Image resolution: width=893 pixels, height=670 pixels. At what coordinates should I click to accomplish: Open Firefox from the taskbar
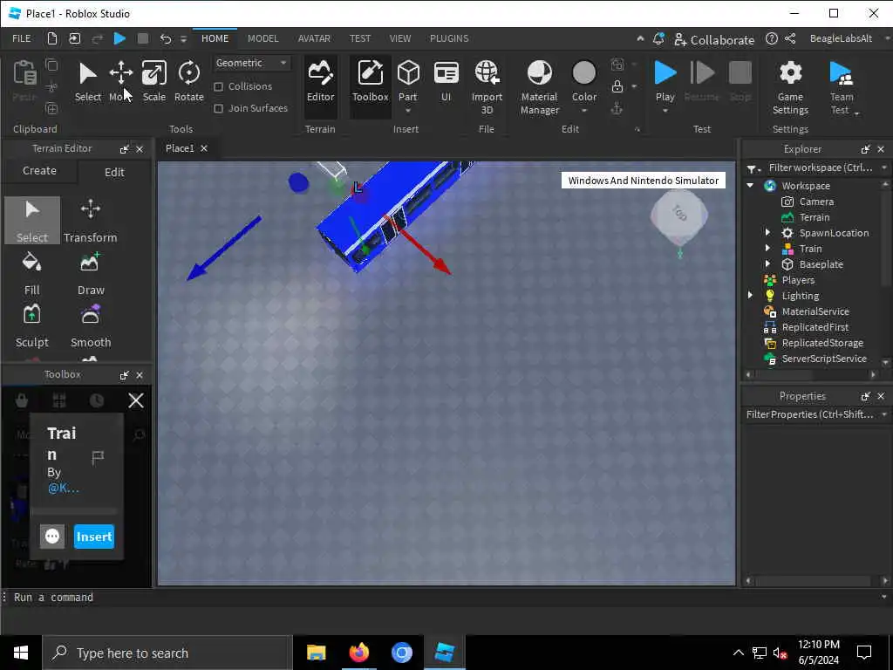point(358,653)
